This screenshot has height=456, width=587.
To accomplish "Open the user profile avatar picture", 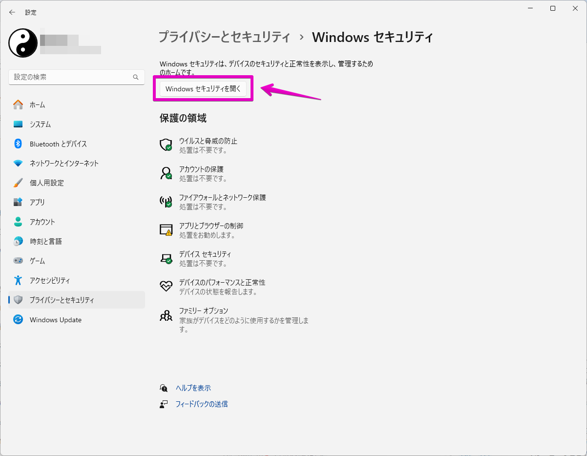I will point(23,43).
